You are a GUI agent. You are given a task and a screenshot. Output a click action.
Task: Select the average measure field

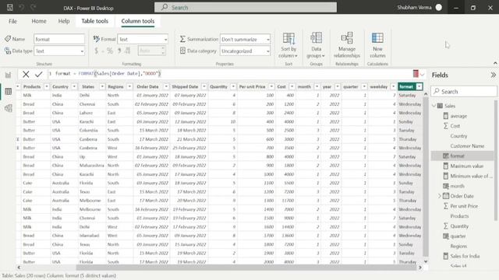[458, 116]
